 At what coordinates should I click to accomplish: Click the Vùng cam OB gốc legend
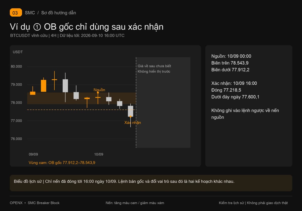click(62, 163)
